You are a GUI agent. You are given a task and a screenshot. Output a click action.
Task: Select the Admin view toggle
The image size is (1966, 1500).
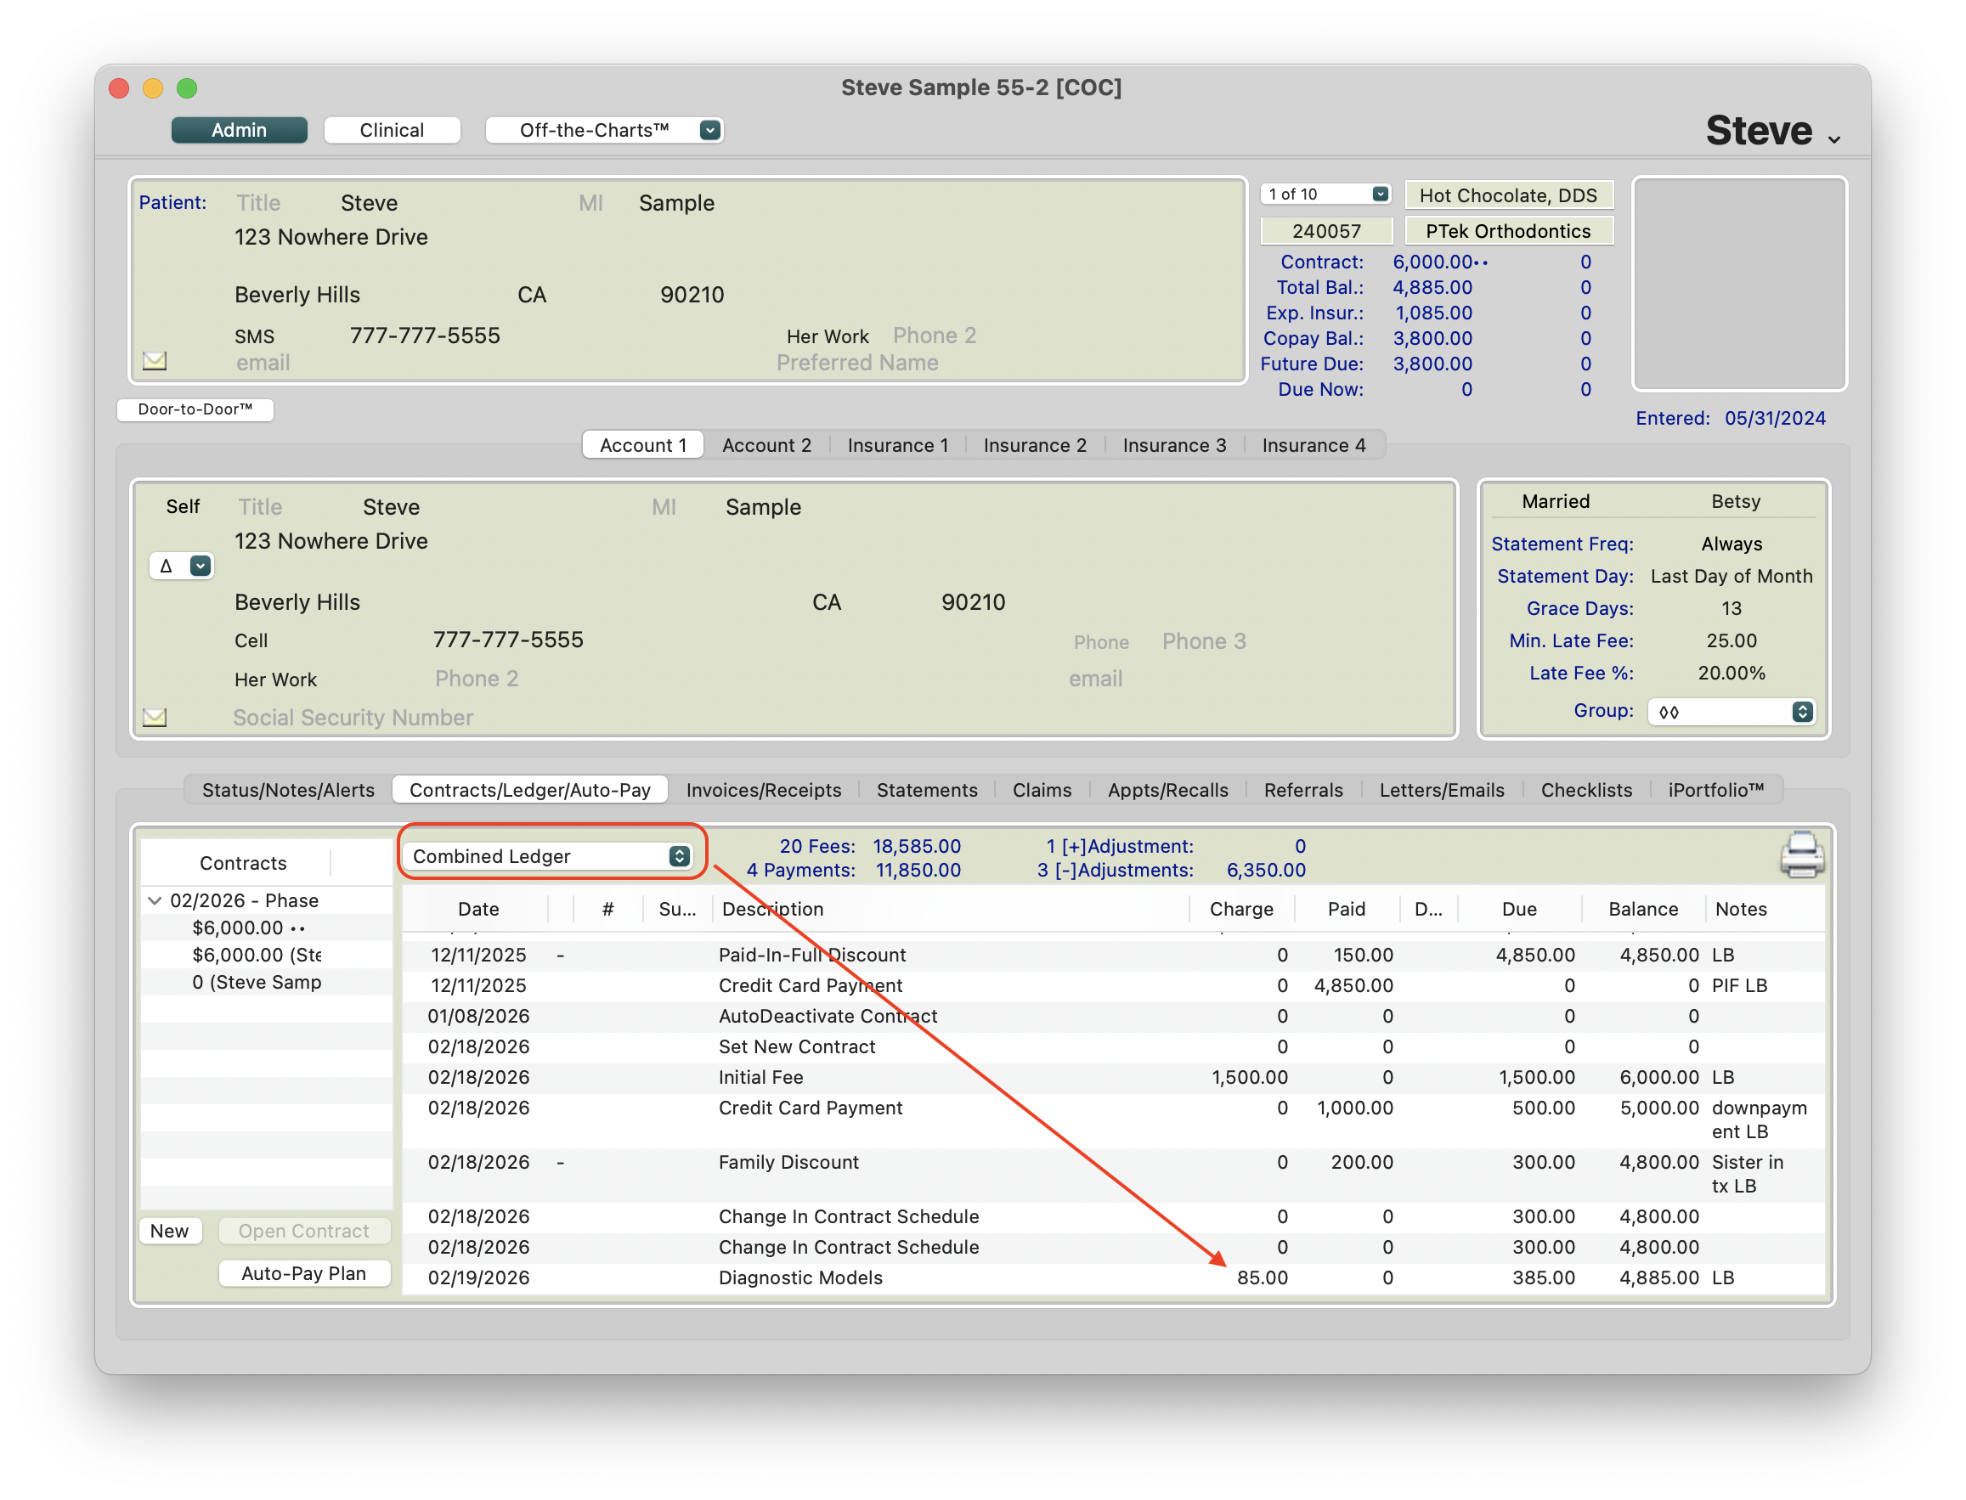point(239,130)
